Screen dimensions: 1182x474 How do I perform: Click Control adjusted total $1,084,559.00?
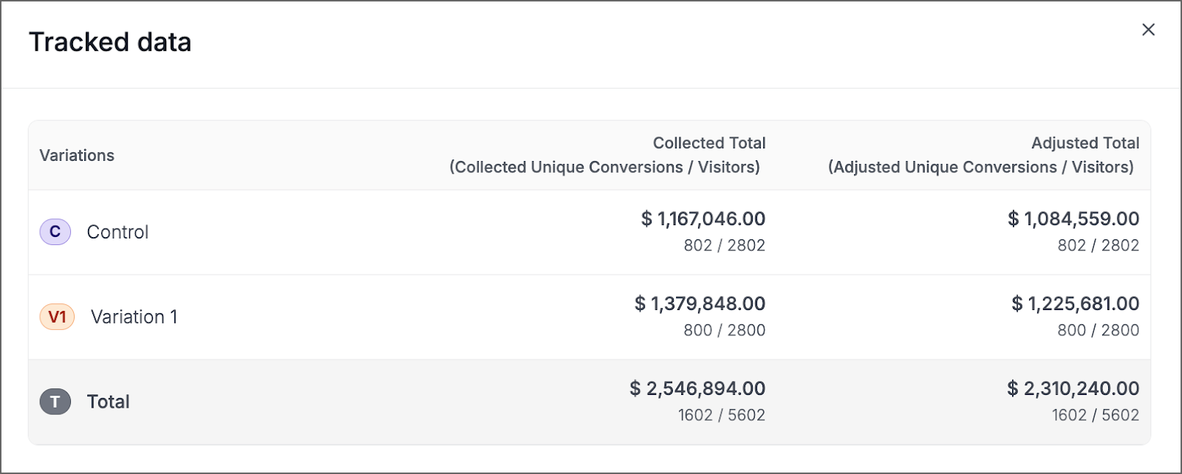pos(1073,219)
